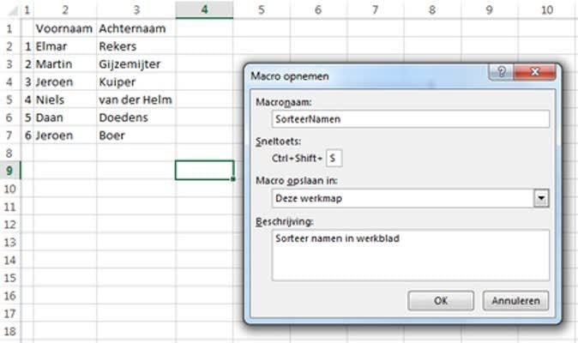Select row 1 header

point(9,27)
